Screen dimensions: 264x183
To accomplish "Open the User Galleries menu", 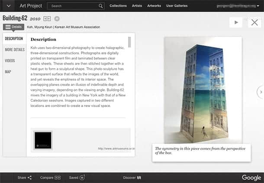I will tap(177, 6).
